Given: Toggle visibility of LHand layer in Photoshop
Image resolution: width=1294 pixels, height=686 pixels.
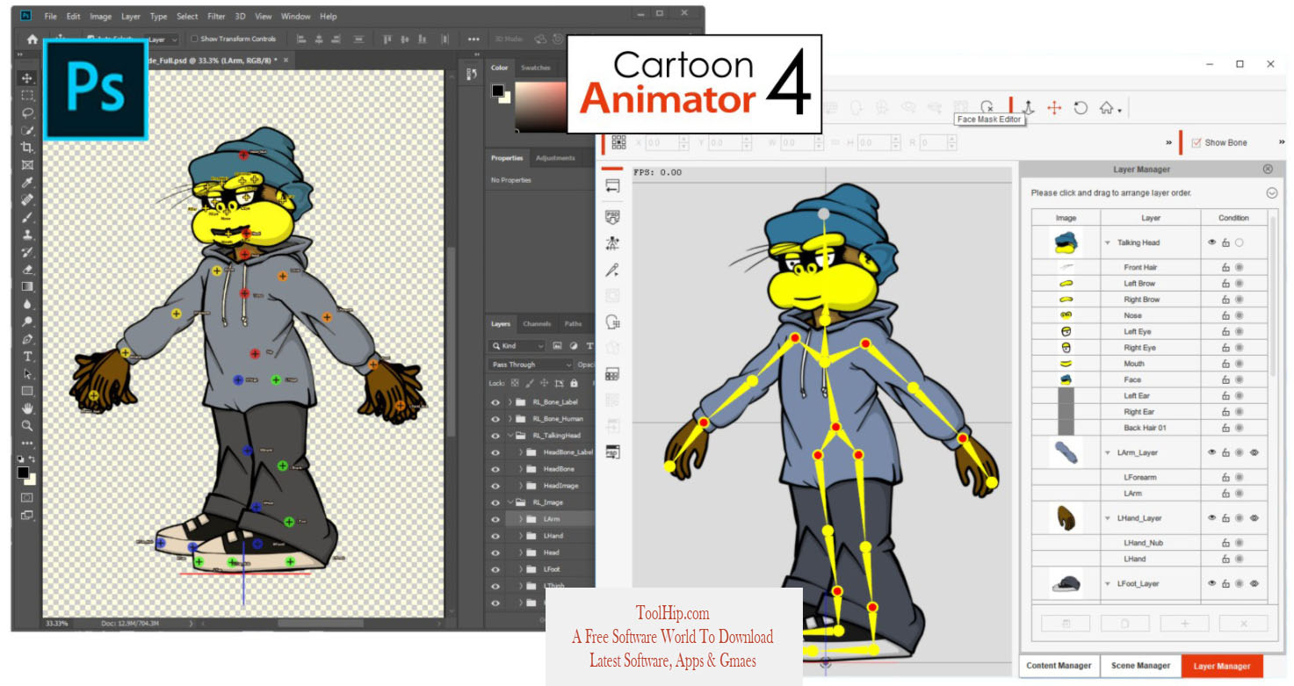Looking at the screenshot, I should pyautogui.click(x=495, y=536).
